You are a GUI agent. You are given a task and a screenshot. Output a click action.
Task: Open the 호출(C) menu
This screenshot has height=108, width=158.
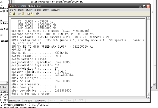(x=38, y=10)
